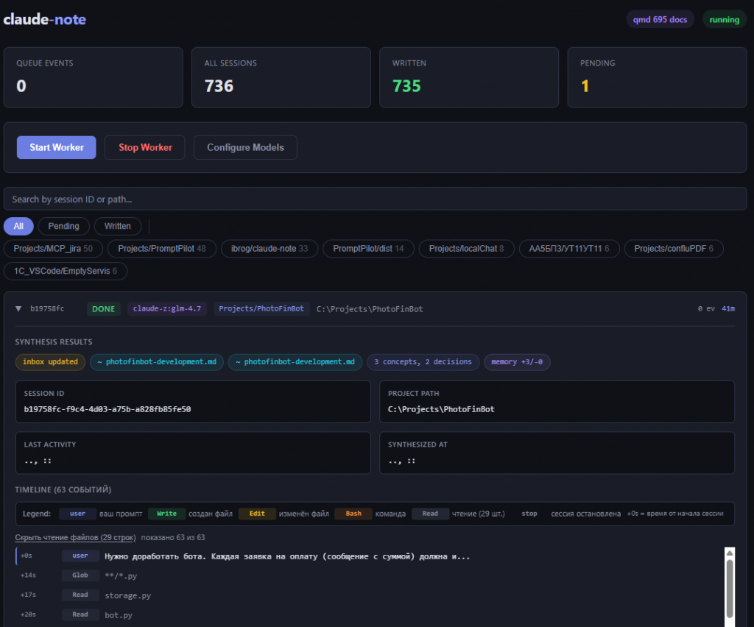754x627 pixels.
Task: Click the Read bot.py timeline row
Action: [x=370, y=615]
